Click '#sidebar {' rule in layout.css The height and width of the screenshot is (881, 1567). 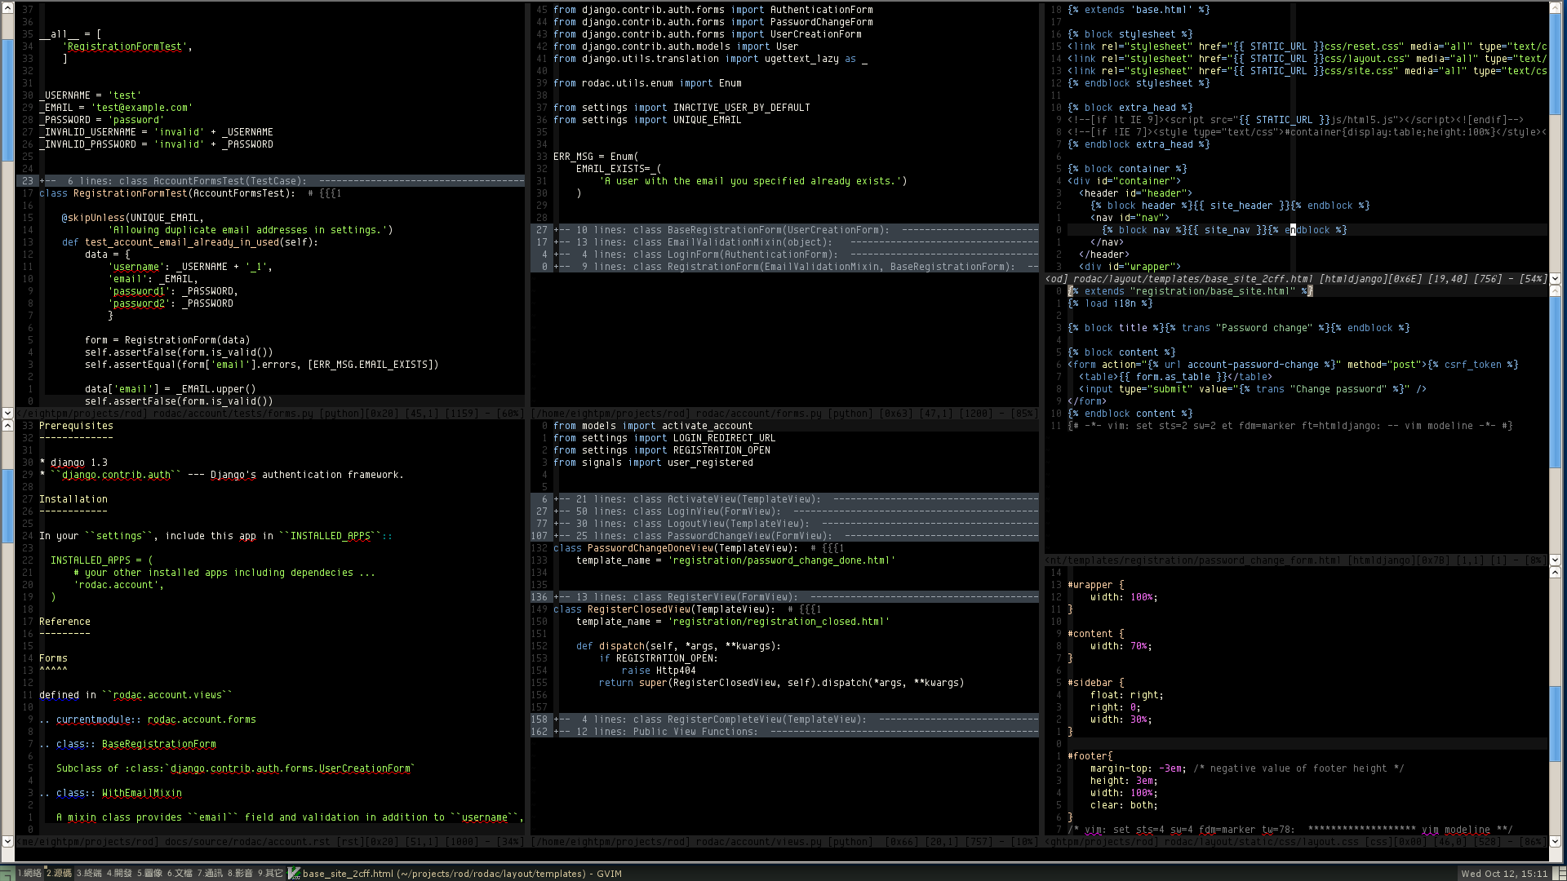[x=1095, y=683]
